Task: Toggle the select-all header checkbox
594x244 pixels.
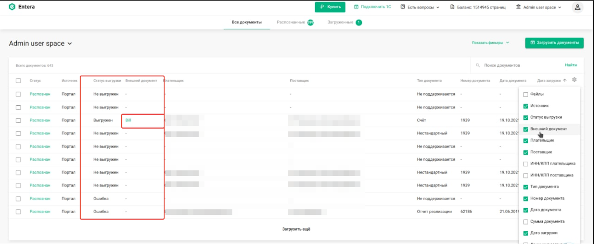Action: (x=18, y=80)
